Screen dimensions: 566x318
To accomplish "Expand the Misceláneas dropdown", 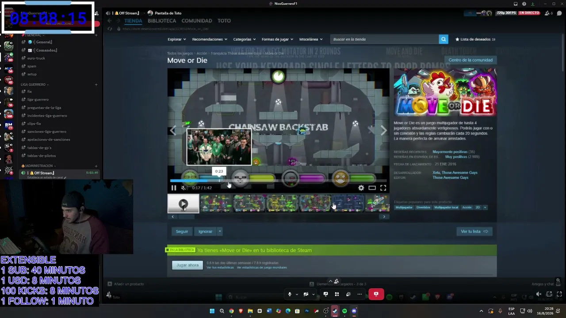I will click(311, 39).
